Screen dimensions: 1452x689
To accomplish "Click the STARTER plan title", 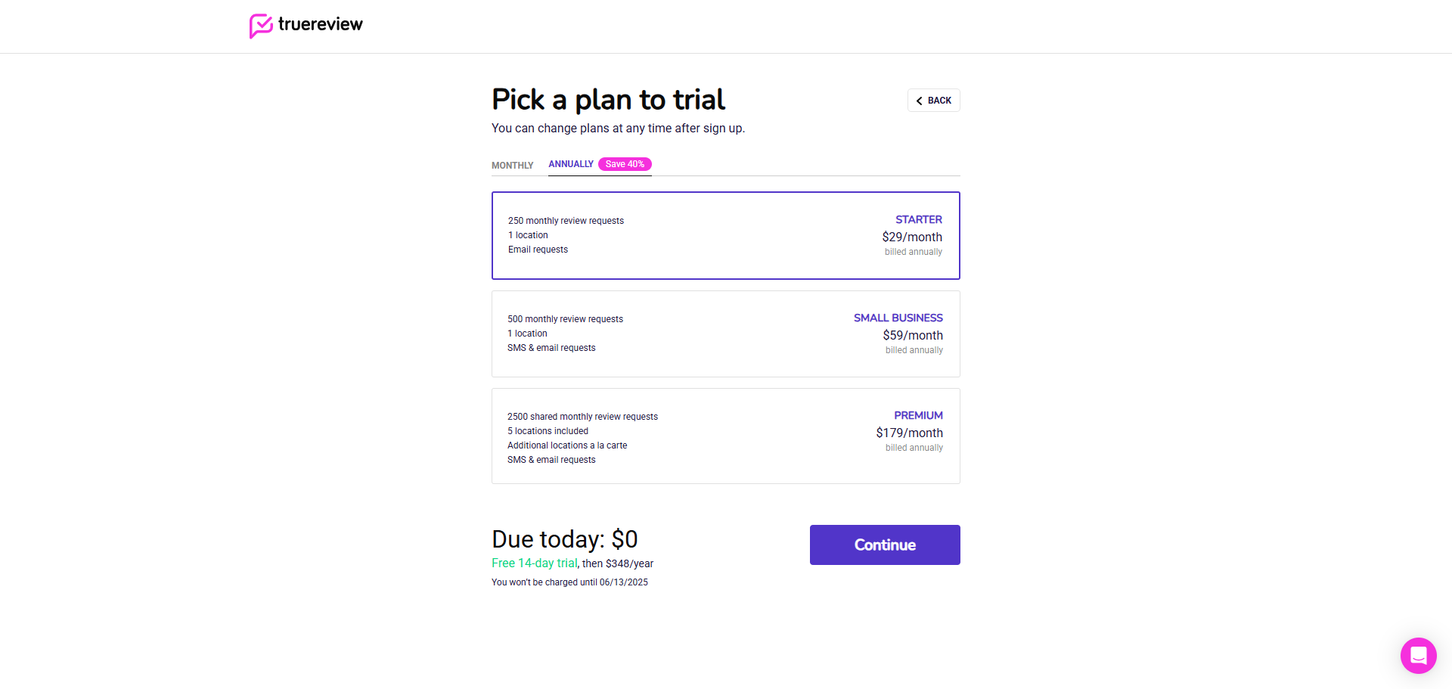I will pyautogui.click(x=919, y=219).
